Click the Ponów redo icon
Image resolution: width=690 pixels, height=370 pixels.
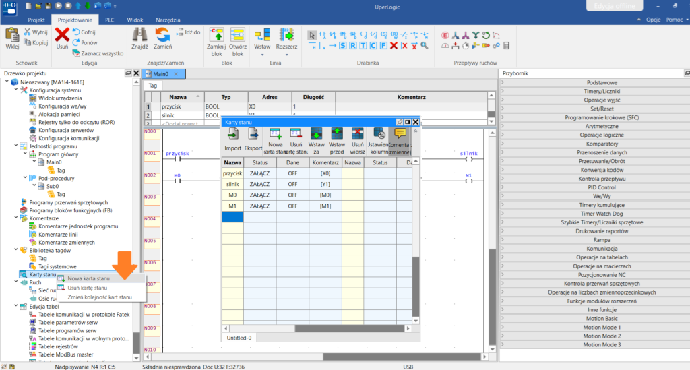(76, 42)
